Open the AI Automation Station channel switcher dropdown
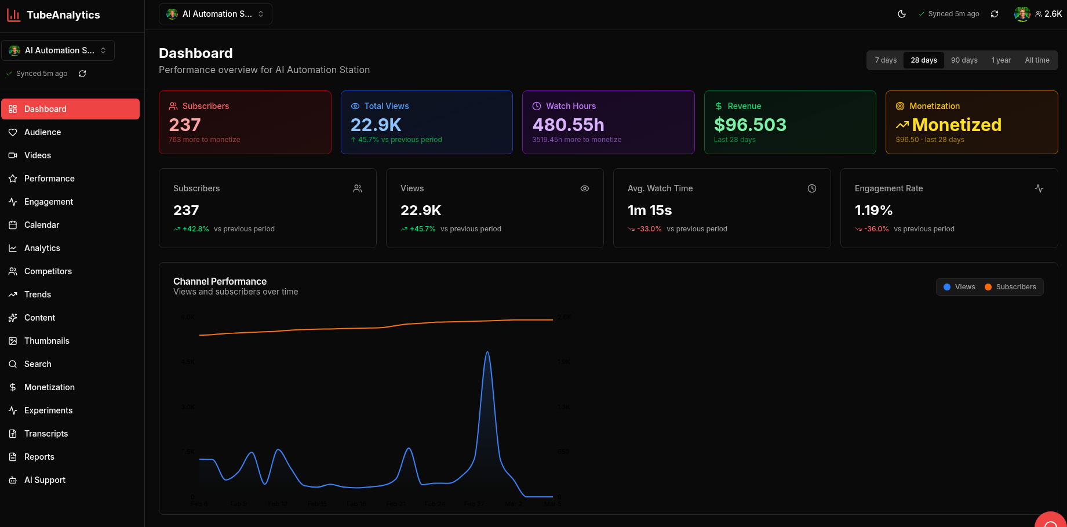The image size is (1067, 527). coord(215,13)
